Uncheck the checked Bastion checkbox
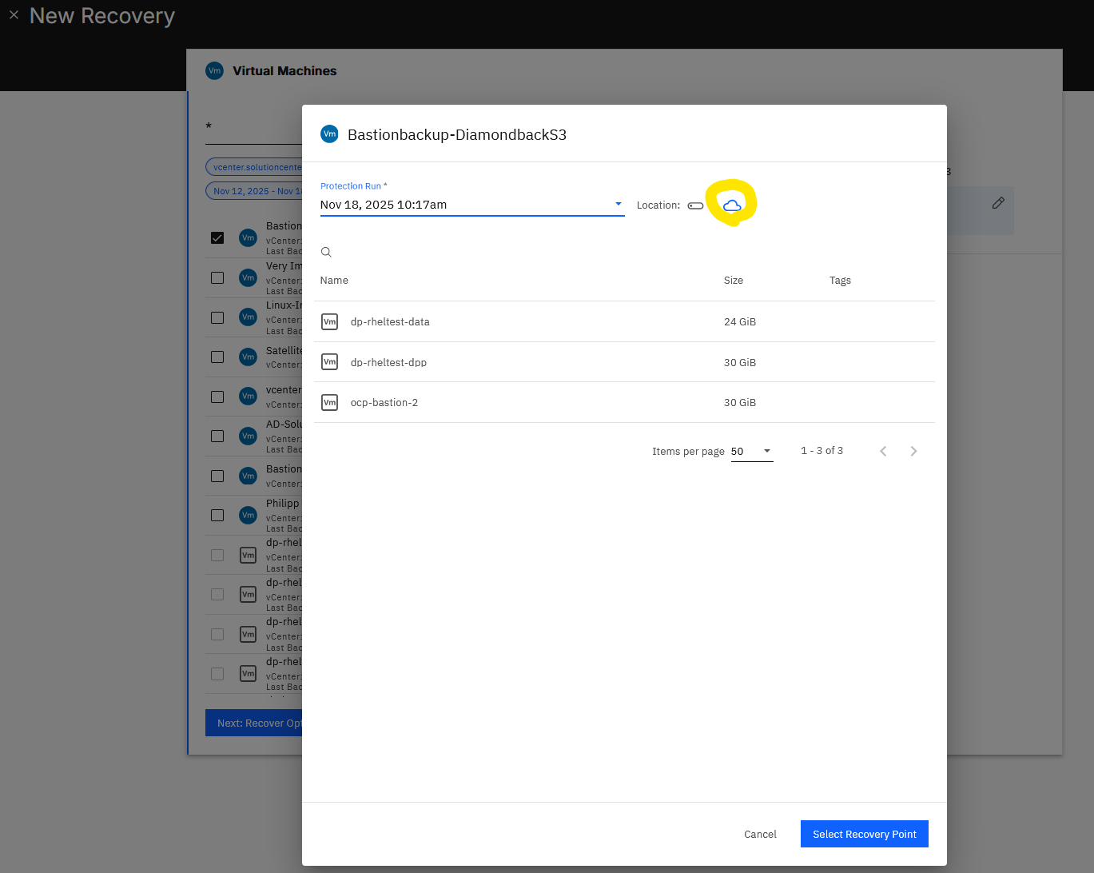This screenshot has width=1094, height=873. 217,237
